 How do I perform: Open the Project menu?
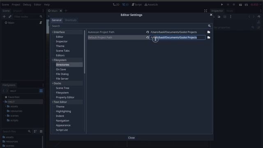[x=16, y=5]
